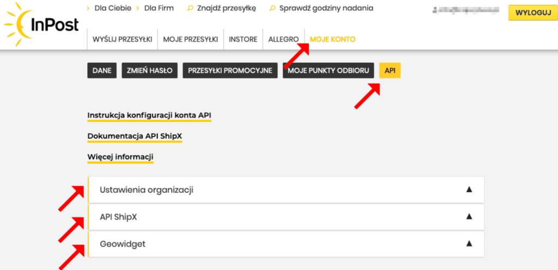Click the Zmień hasło button
This screenshot has width=558, height=270.
tap(149, 71)
